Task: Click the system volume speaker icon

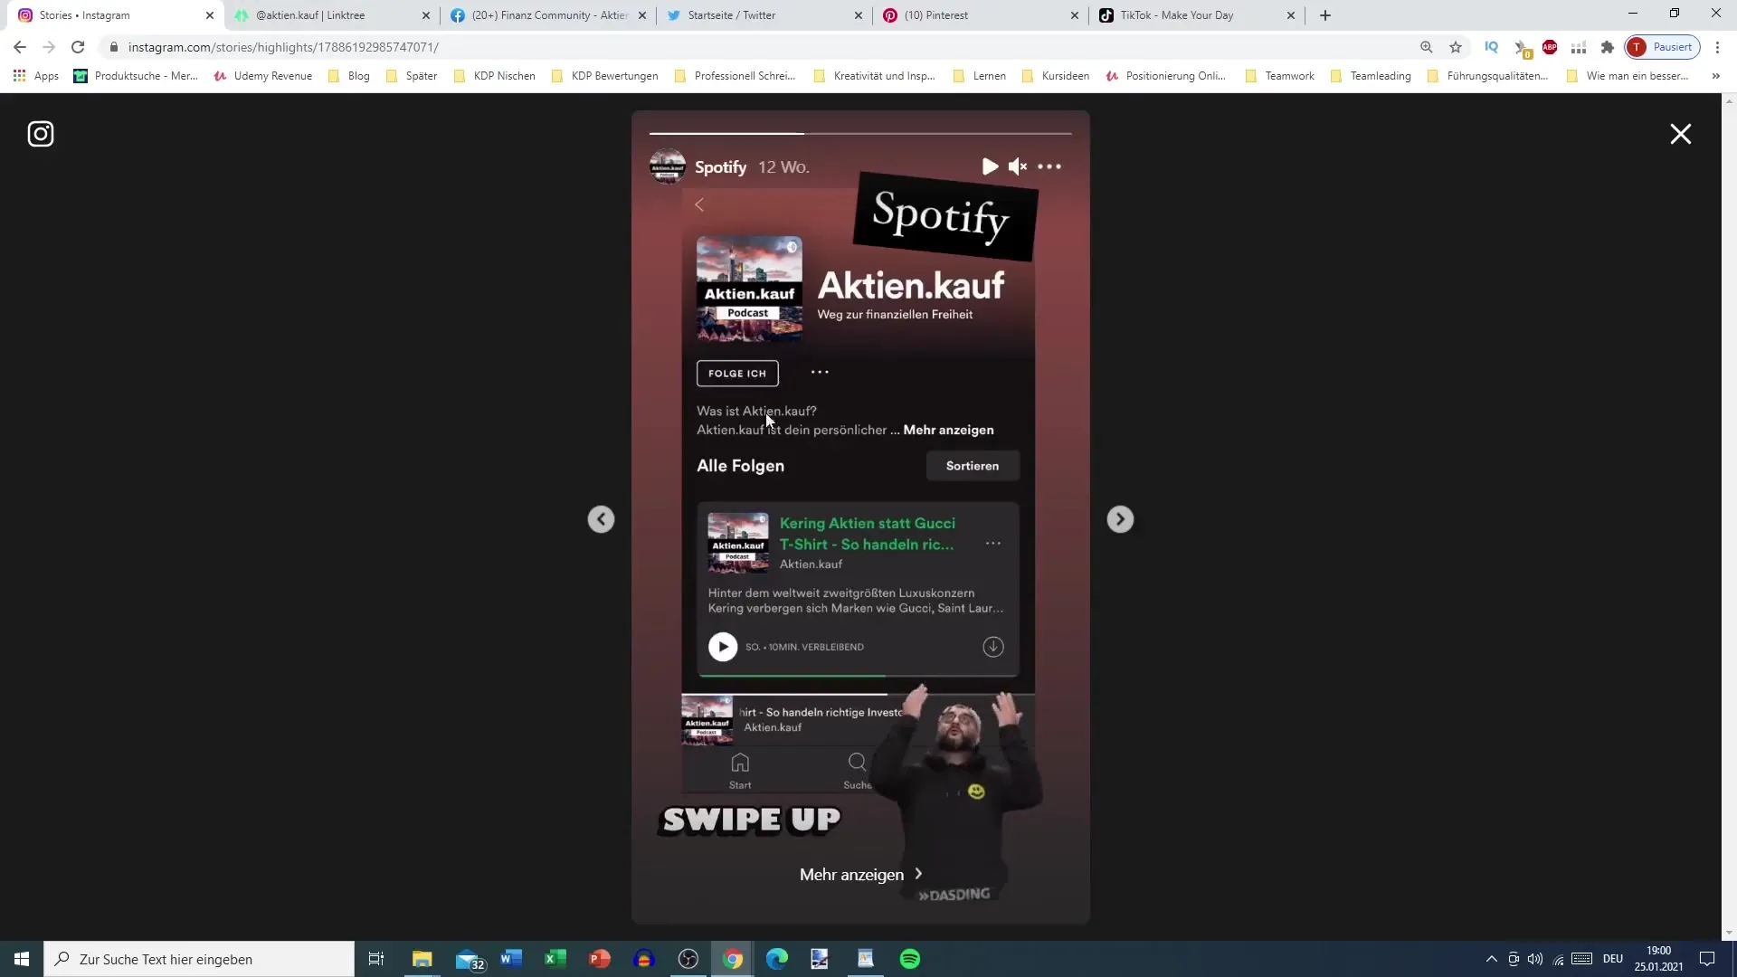Action: pos(1535,959)
